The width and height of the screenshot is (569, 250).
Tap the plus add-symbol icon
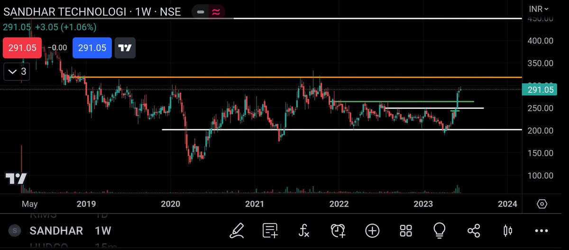[372, 231]
